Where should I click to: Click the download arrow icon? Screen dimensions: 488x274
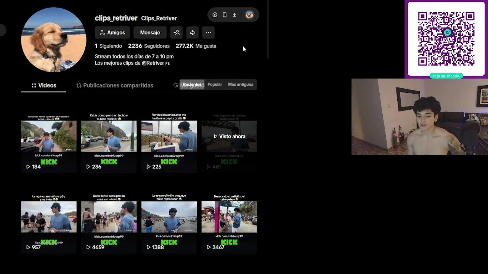tap(234, 15)
